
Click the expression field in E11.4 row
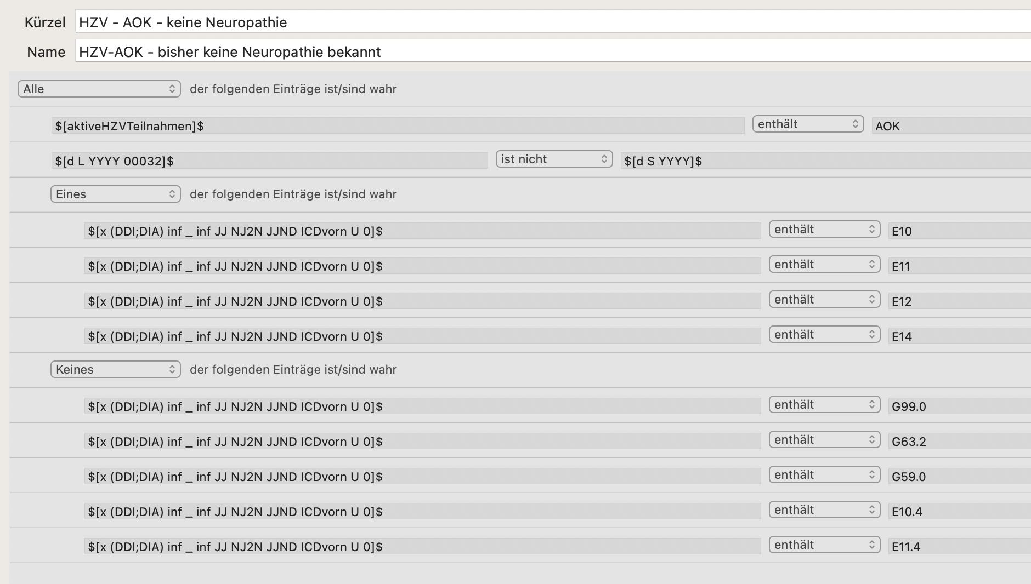422,546
